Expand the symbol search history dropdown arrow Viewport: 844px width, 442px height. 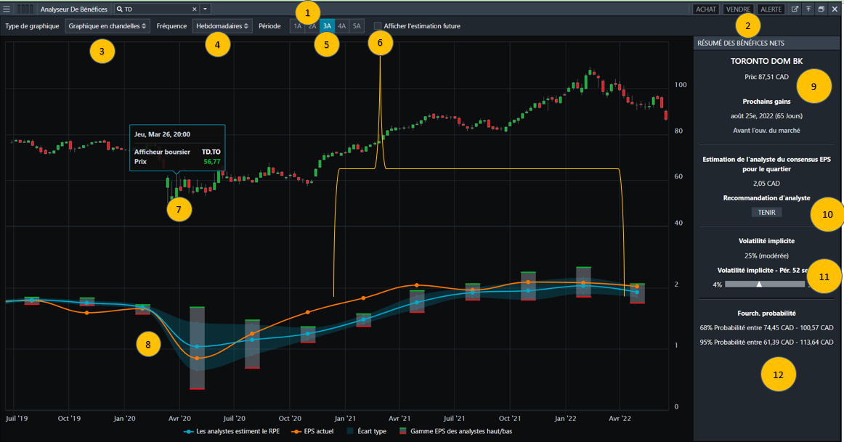tap(206, 9)
